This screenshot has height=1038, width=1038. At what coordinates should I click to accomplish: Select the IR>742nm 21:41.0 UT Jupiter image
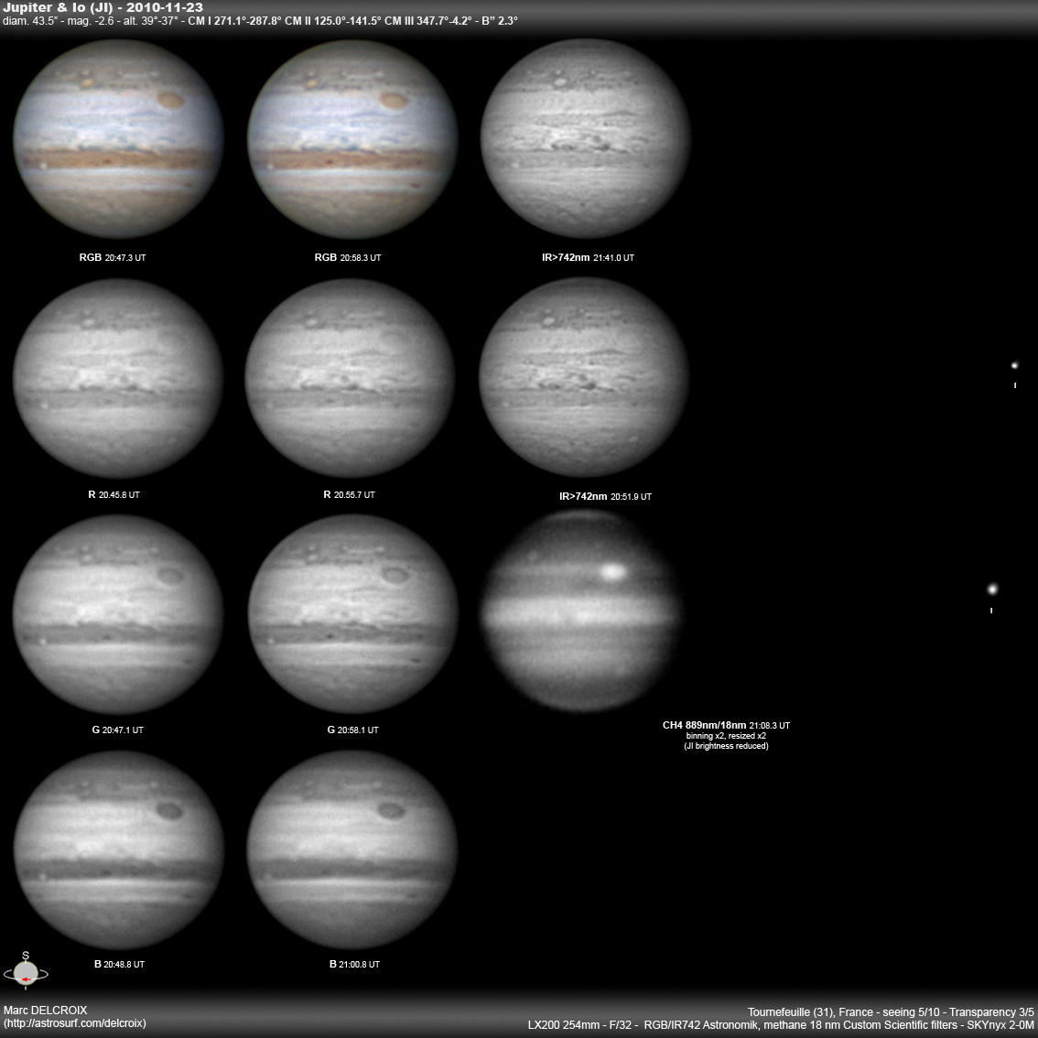(586, 138)
